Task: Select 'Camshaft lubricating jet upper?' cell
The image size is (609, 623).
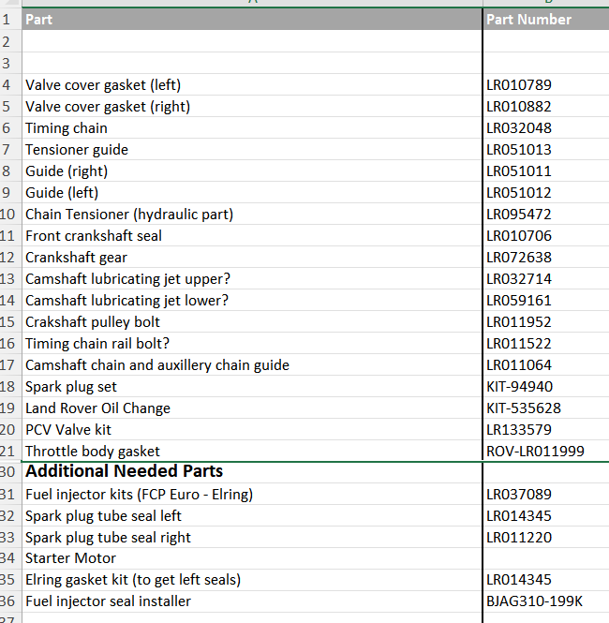Action: [252, 278]
